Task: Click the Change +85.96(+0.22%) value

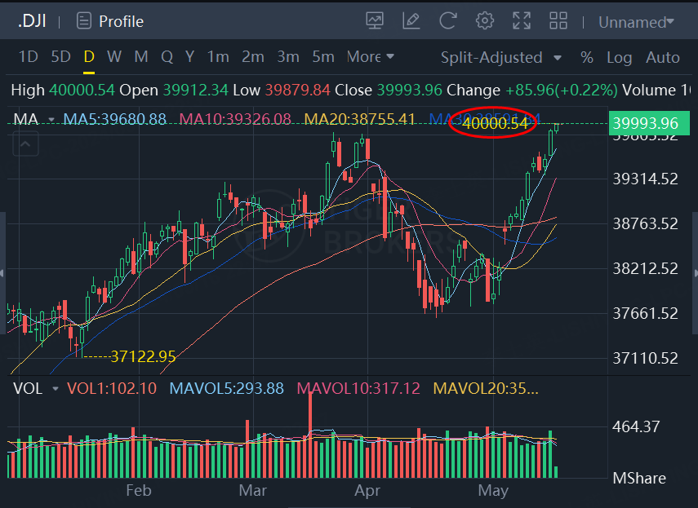Action: coord(562,91)
